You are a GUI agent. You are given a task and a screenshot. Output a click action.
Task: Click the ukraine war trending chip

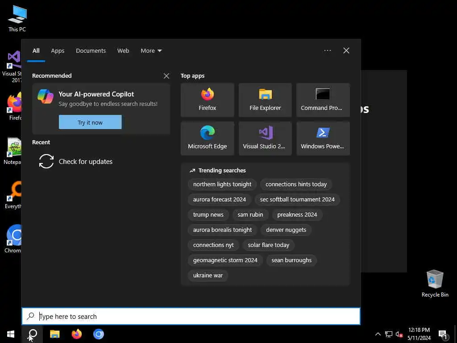pyautogui.click(x=208, y=275)
